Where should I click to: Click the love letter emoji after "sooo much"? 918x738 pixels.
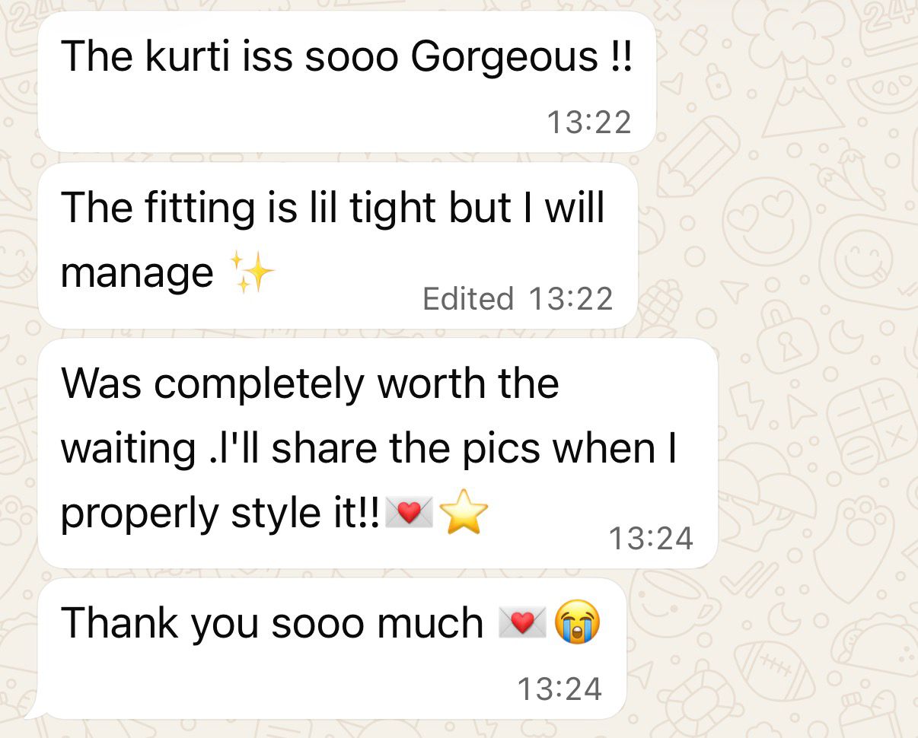tap(522, 624)
